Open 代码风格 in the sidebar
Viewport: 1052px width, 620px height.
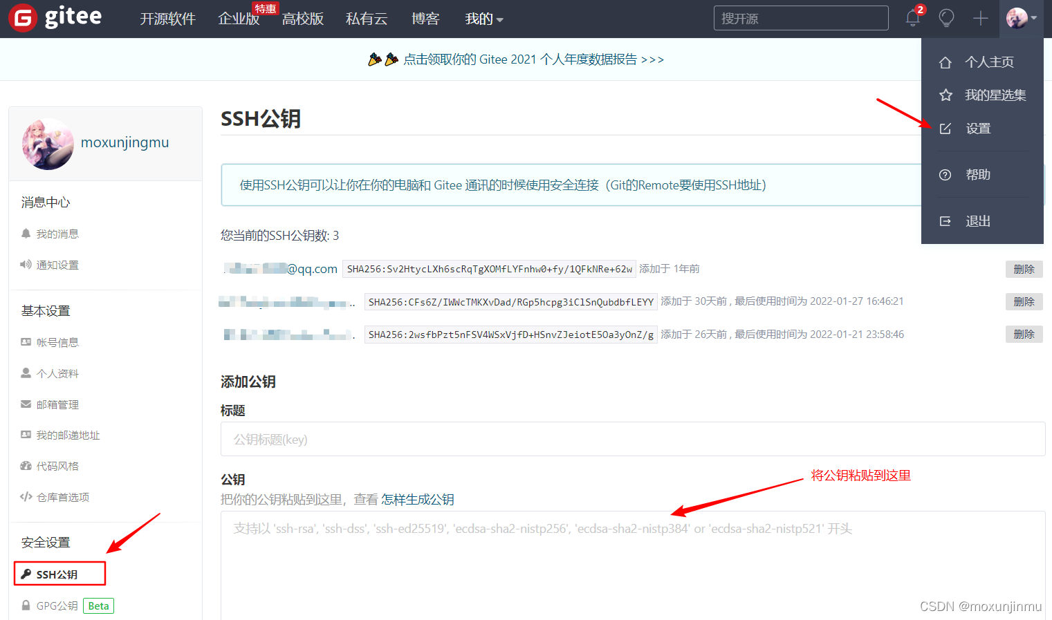57,467
